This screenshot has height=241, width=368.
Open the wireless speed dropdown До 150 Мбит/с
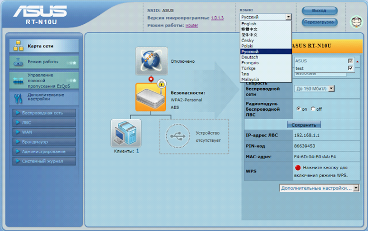tap(314, 89)
